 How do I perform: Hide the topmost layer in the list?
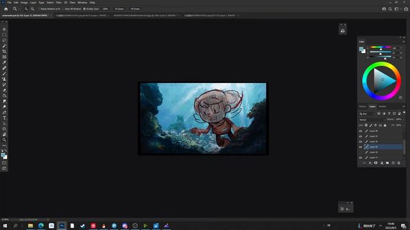tap(361, 131)
